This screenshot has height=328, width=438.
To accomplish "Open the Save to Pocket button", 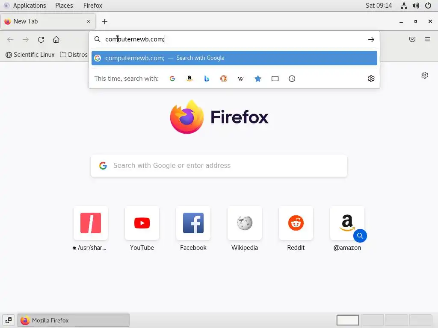I will 412,39.
